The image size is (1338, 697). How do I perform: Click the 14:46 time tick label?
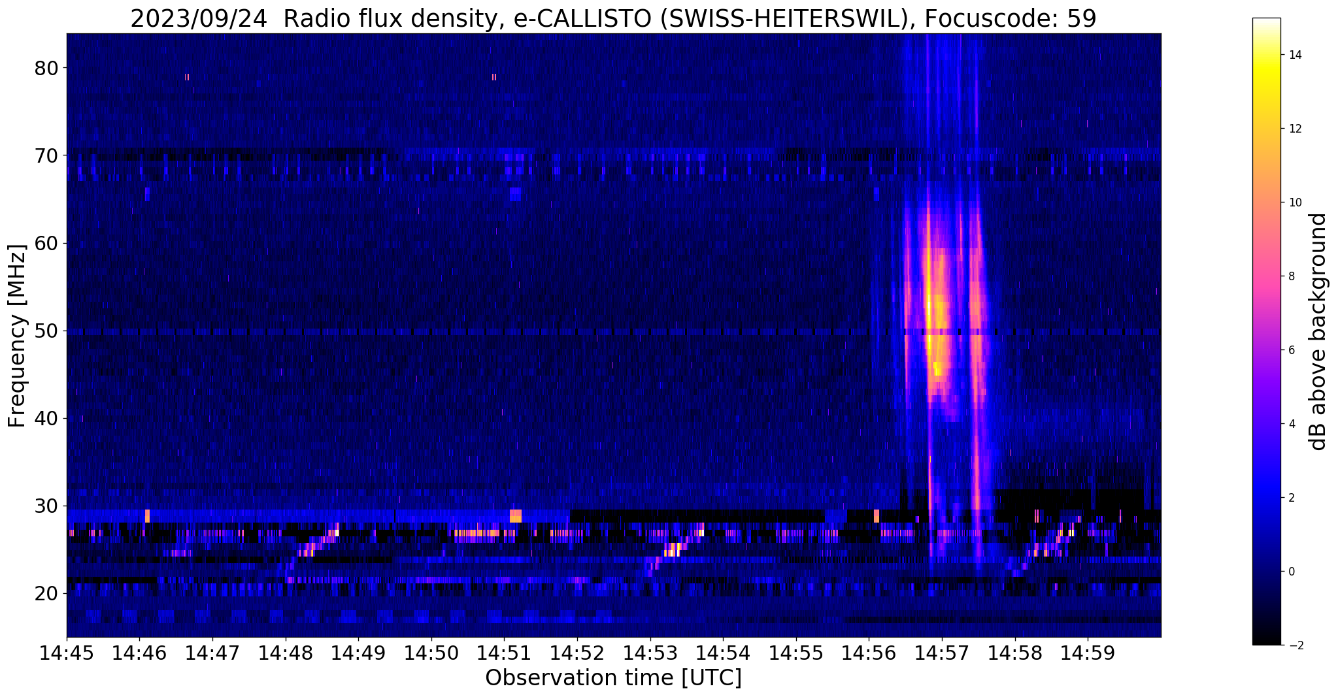point(139,654)
